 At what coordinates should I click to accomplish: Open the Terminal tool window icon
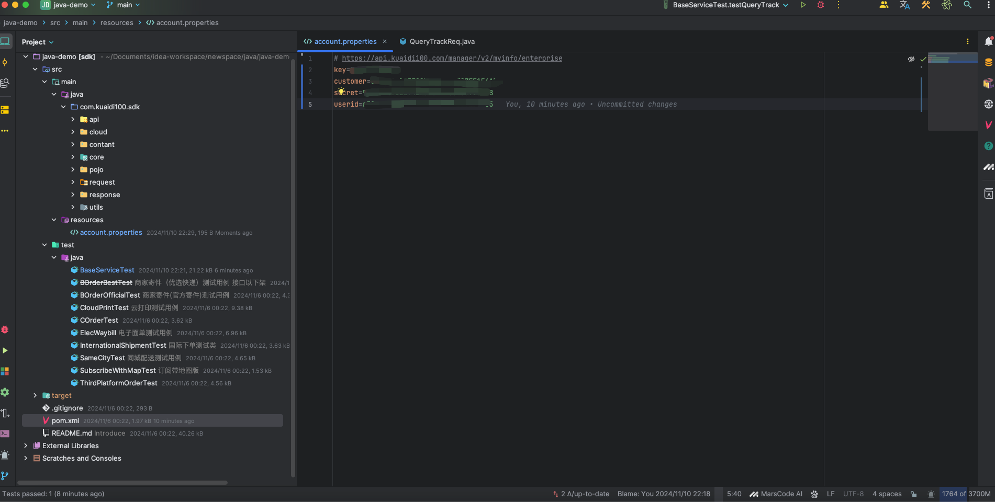coord(5,433)
